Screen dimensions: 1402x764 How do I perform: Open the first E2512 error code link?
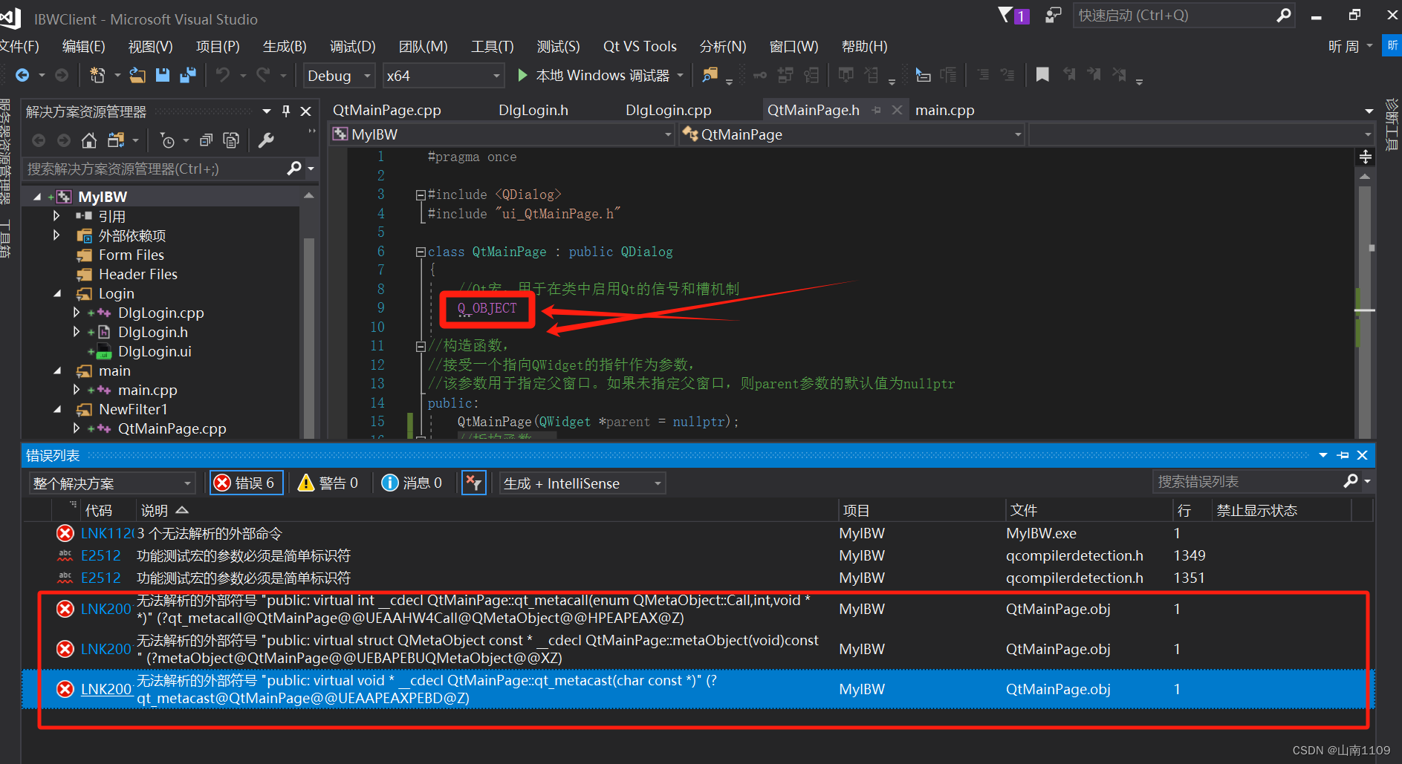point(100,555)
